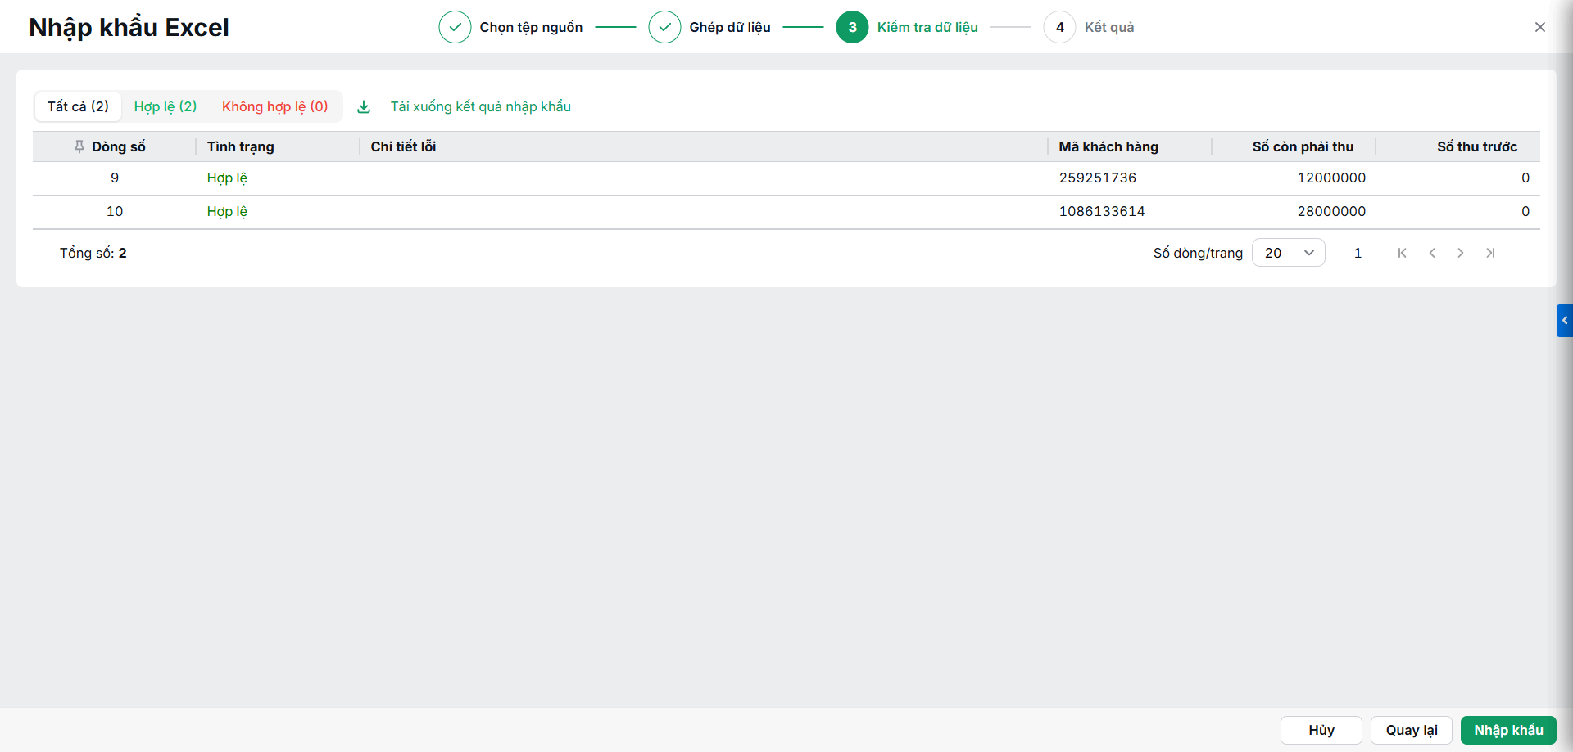Switch to the Hợp lệ (2) tab

coord(165,106)
